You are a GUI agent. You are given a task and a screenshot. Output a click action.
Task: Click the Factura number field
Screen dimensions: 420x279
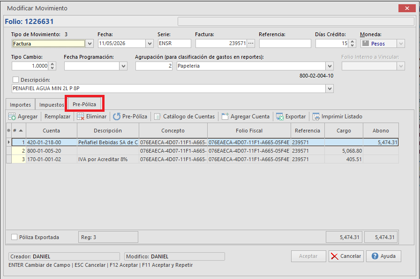point(221,44)
